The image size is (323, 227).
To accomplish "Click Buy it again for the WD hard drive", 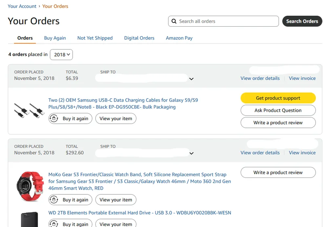I will 70,223.
